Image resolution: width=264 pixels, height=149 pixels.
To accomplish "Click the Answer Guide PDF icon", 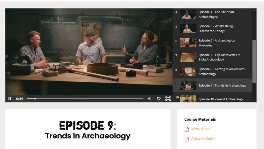I will (x=187, y=139).
